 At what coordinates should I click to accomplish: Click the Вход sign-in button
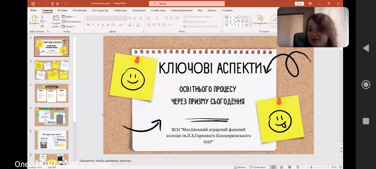click(299, 4)
